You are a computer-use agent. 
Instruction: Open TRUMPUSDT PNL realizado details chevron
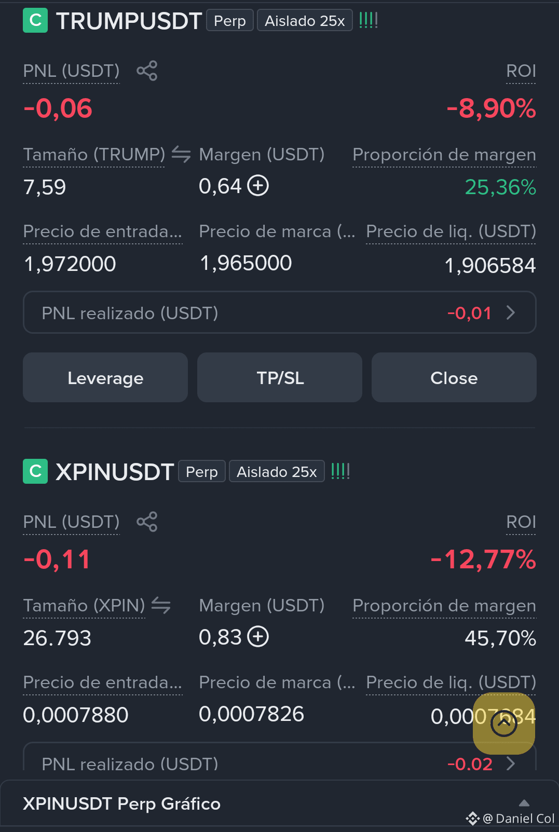coord(511,312)
